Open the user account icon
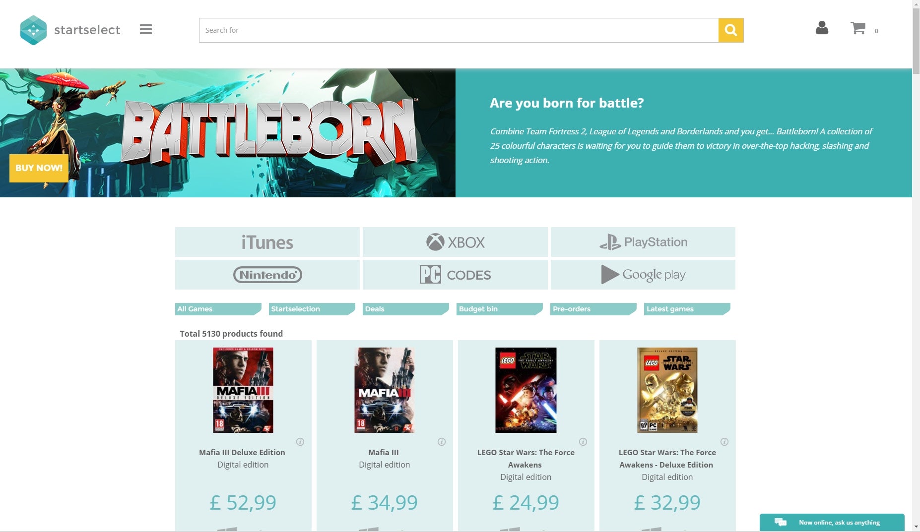Viewport: 920px width, 532px height. tap(822, 28)
